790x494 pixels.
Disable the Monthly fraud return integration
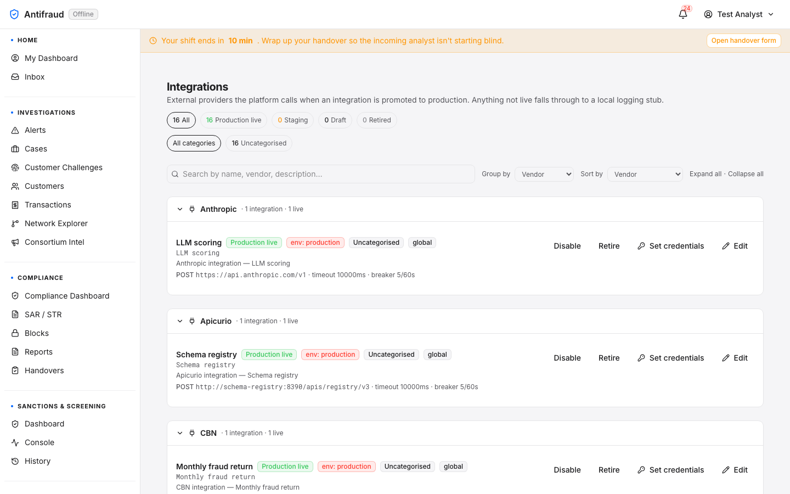[567, 470]
